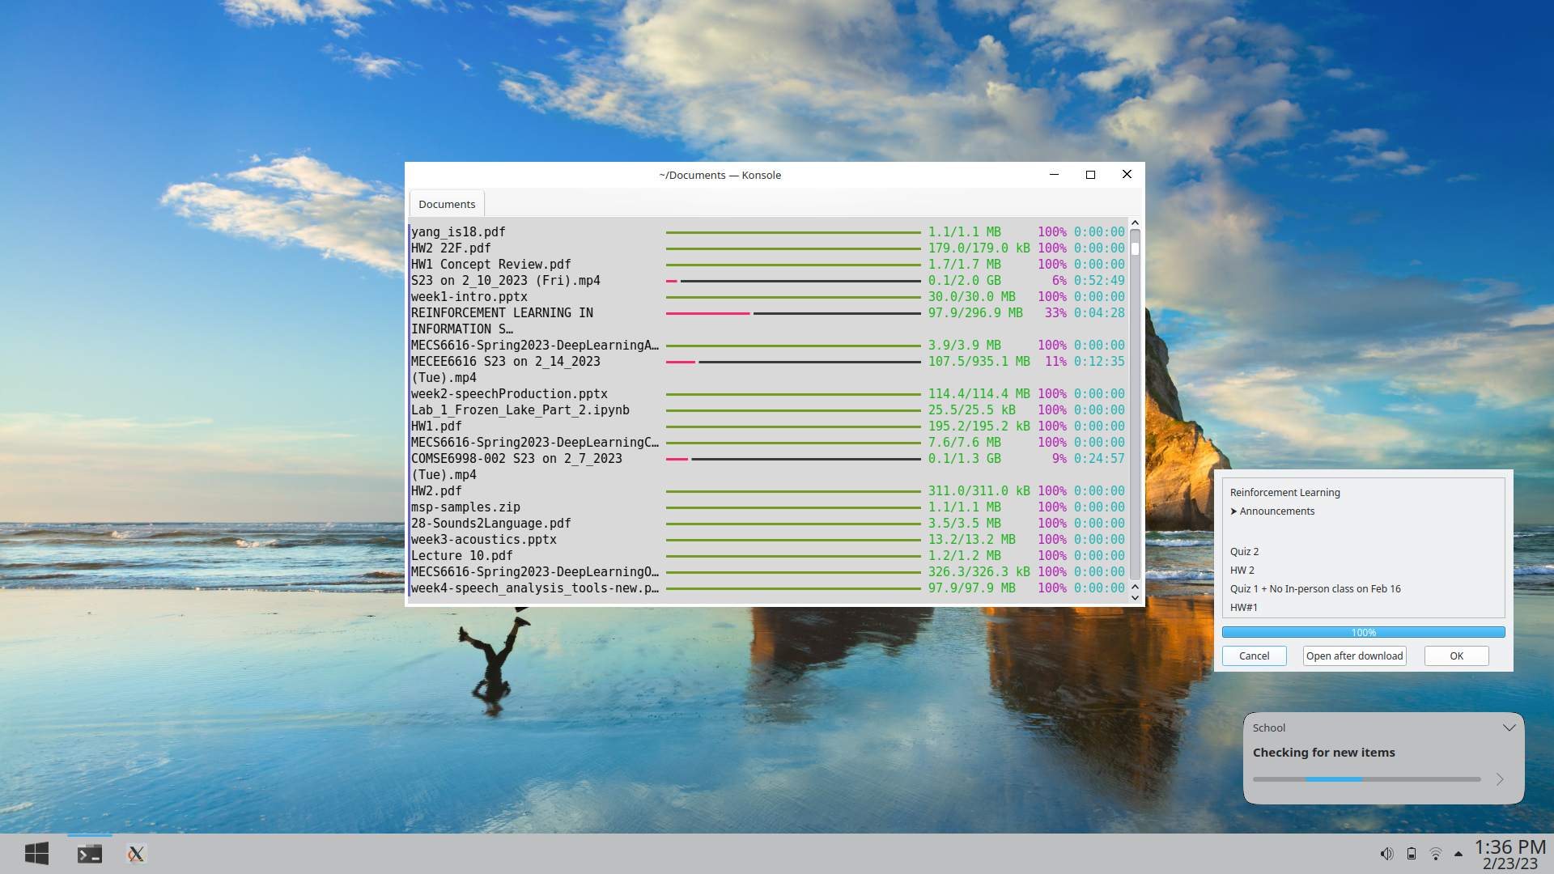Click the right arrow in the School widget
This screenshot has width=1554, height=874.
click(1501, 779)
